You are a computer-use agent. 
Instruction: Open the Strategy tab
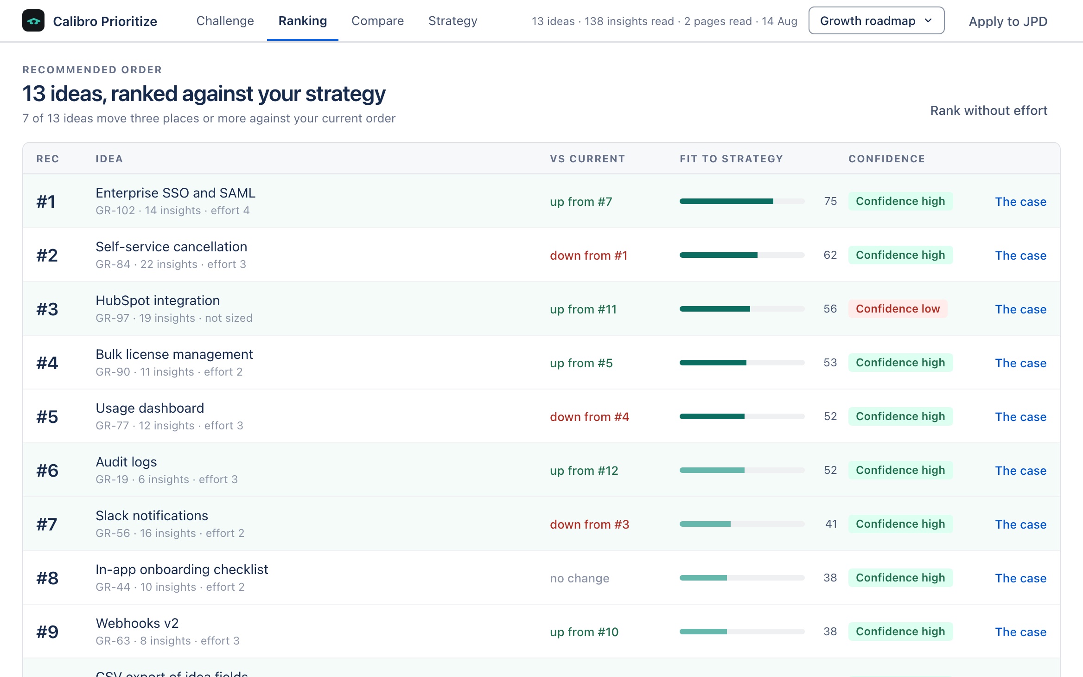tap(452, 21)
